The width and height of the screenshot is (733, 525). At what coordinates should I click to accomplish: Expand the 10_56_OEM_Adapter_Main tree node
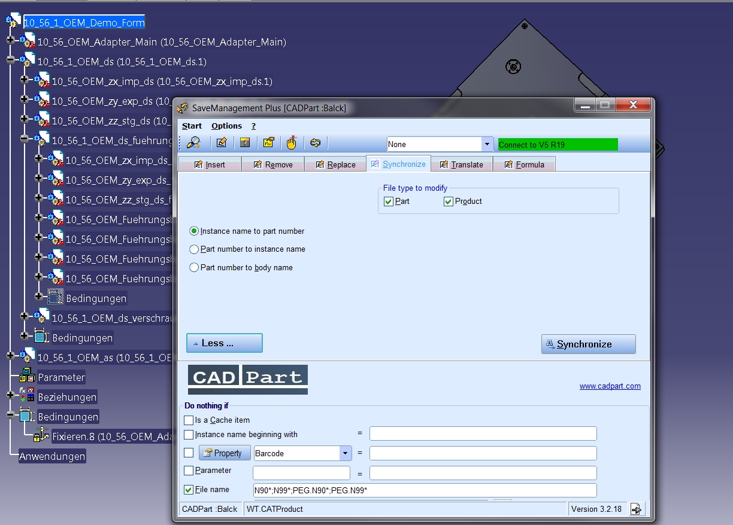pos(10,41)
